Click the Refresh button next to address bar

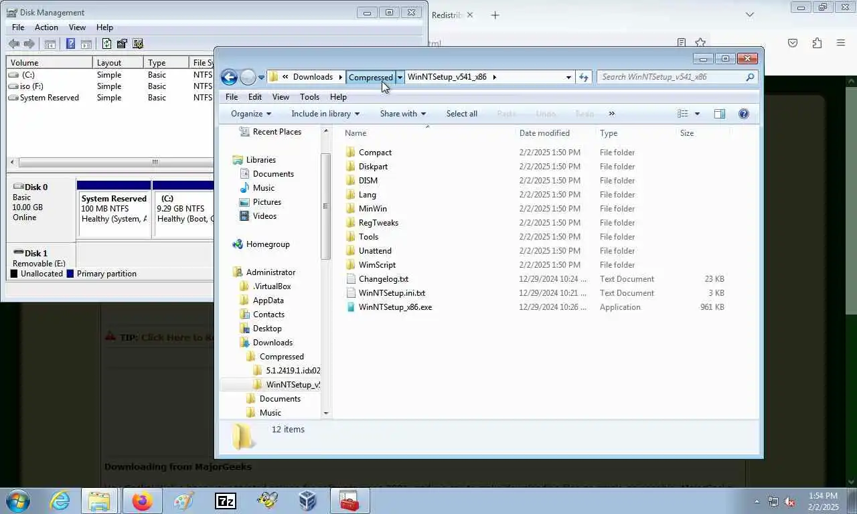[x=584, y=77]
